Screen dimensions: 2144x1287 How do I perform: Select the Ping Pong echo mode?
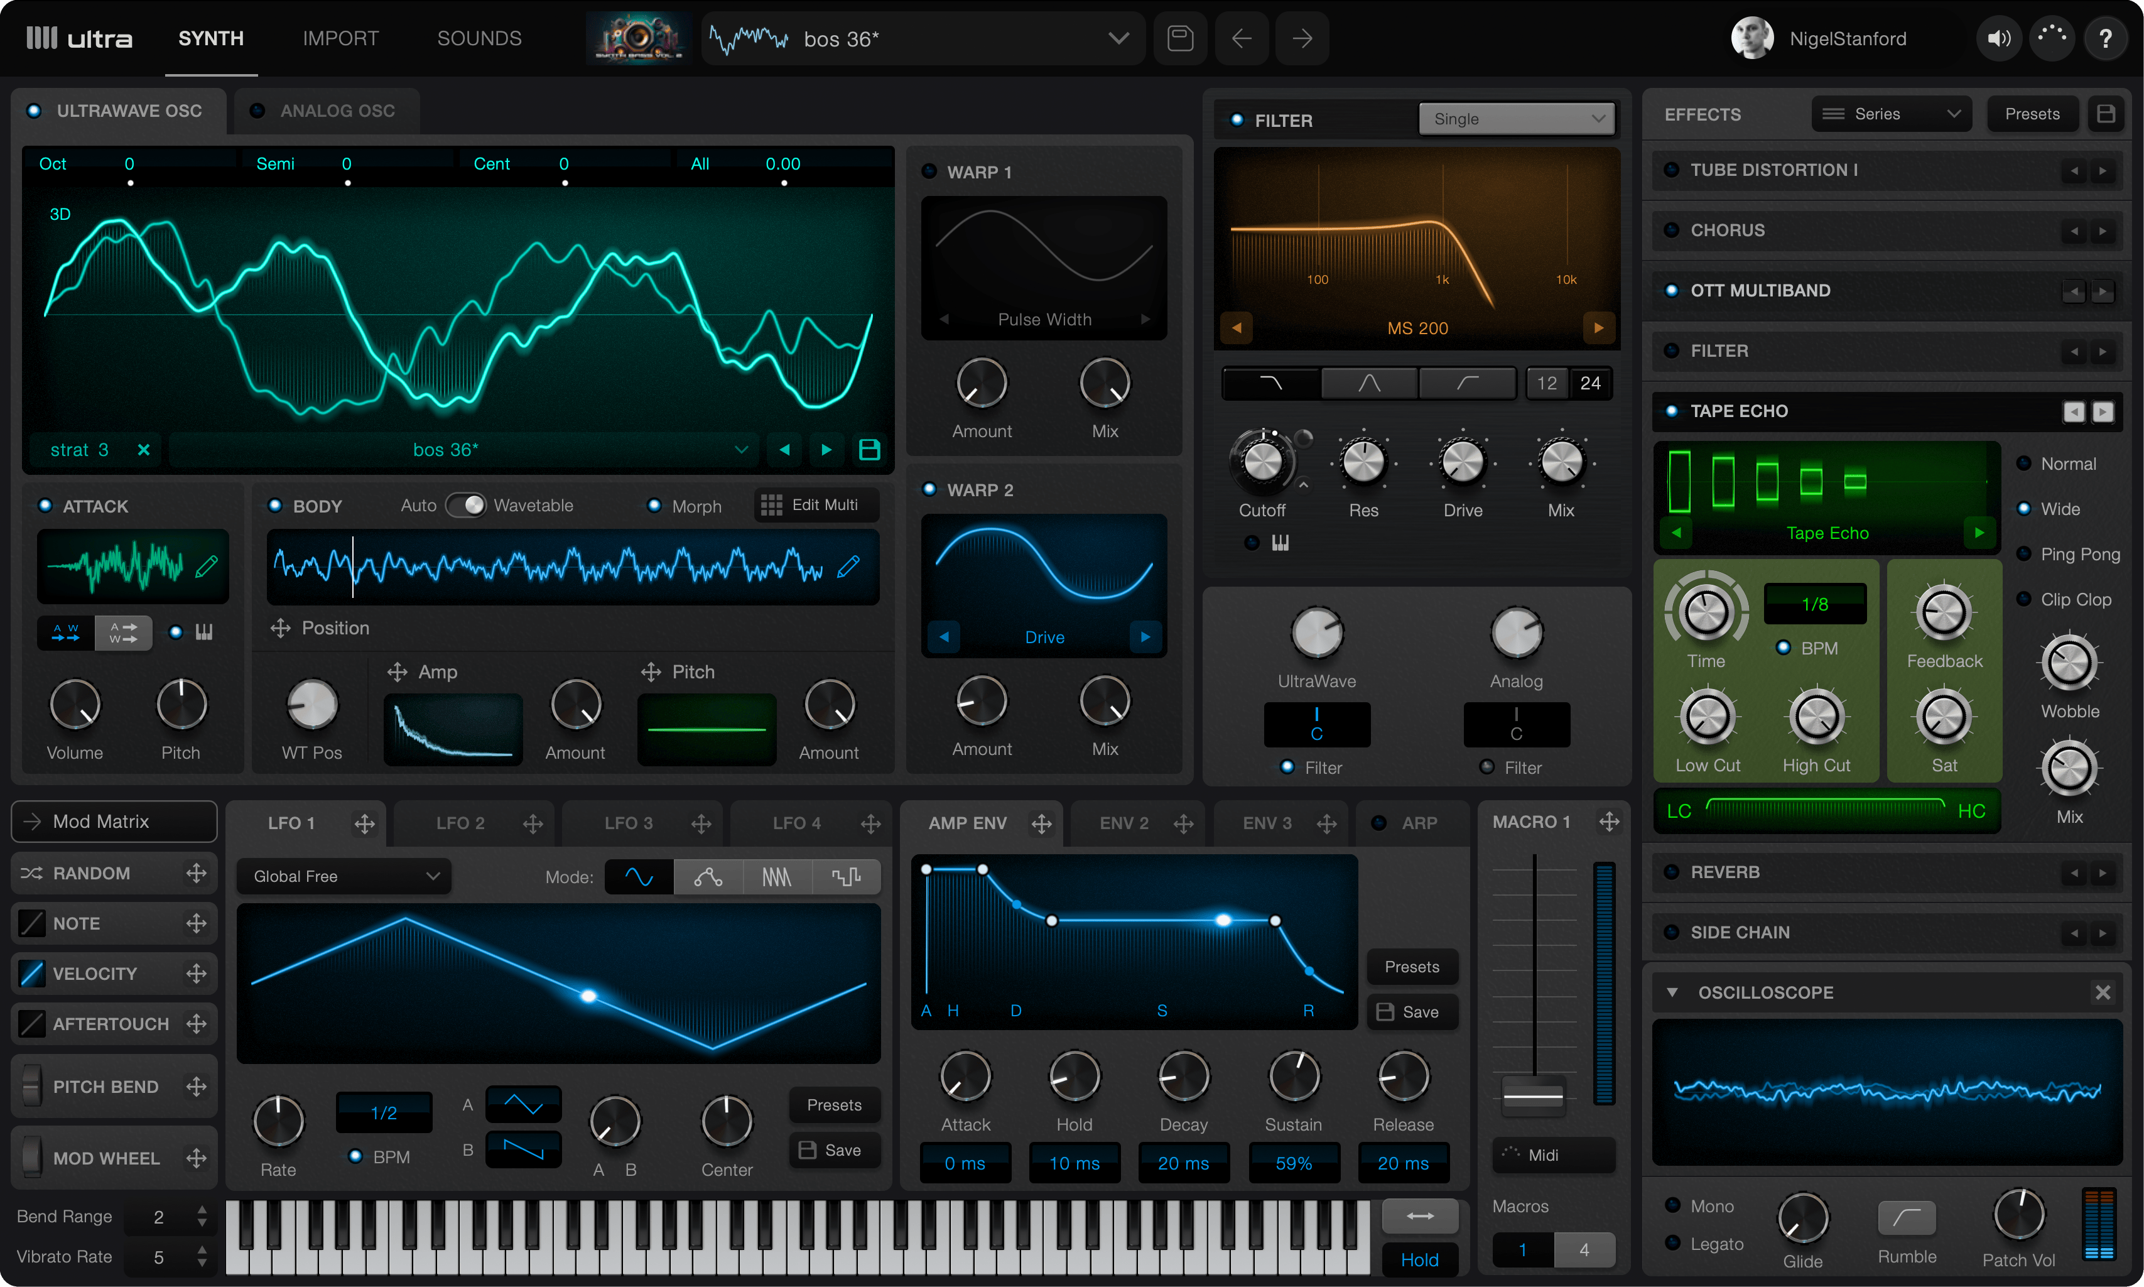coord(2025,554)
